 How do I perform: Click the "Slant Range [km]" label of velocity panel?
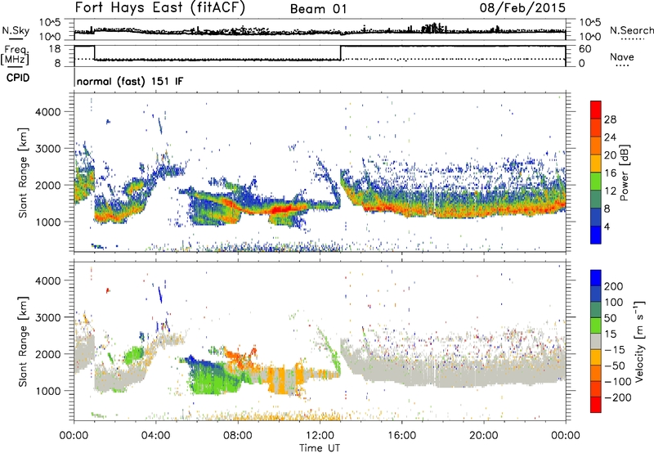pyautogui.click(x=23, y=342)
